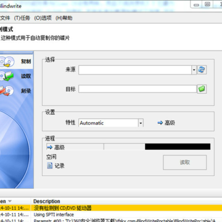Click the Description column header
The image size is (222, 222).
[x=47, y=201]
